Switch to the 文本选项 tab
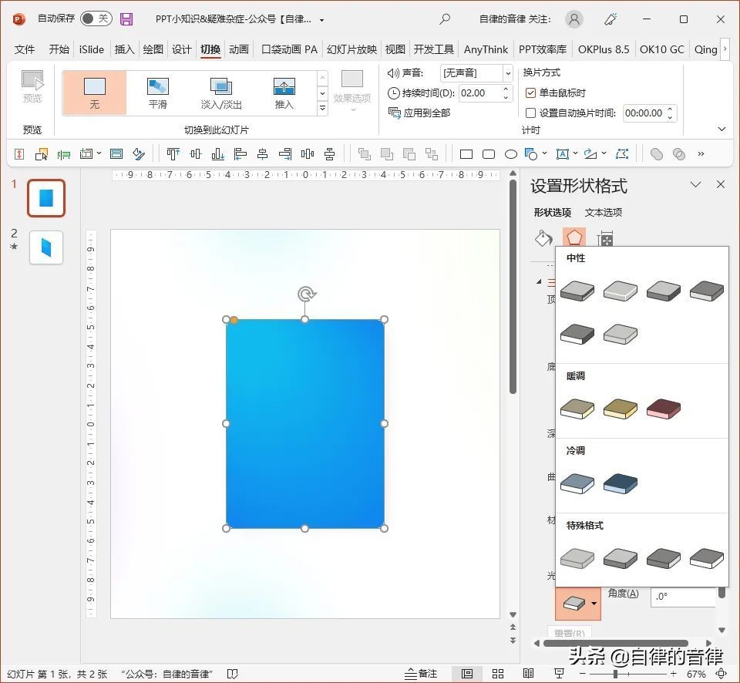 pos(603,213)
